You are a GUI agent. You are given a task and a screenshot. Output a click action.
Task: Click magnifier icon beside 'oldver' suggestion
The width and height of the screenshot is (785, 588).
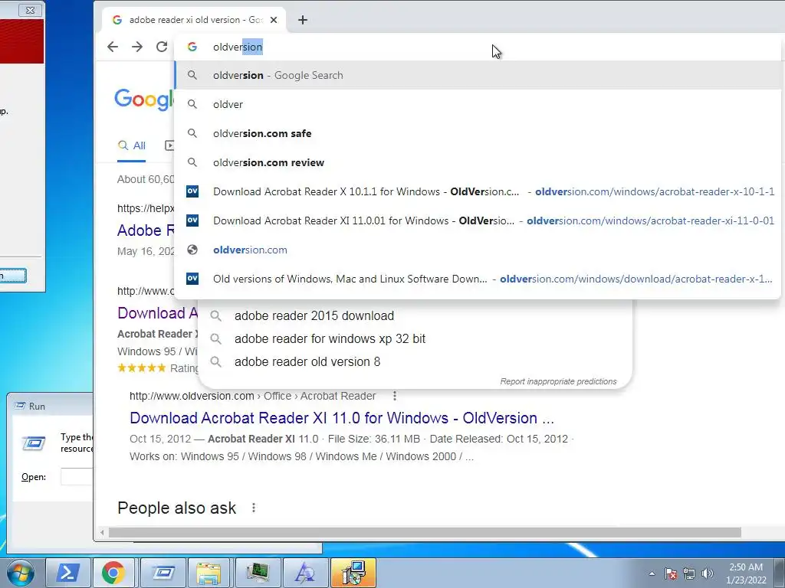tap(192, 104)
